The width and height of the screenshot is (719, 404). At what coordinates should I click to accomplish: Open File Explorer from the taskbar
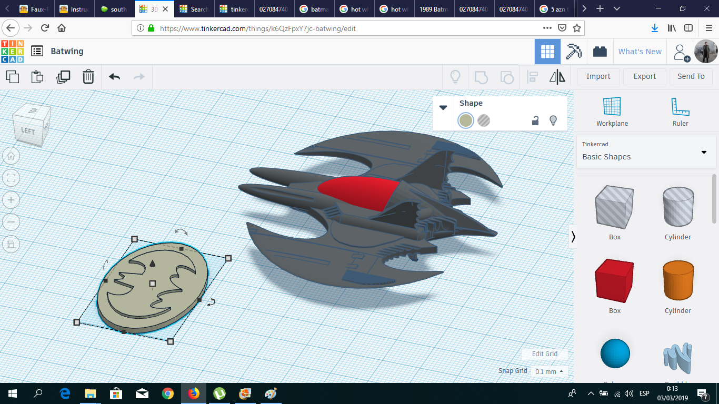coord(91,393)
